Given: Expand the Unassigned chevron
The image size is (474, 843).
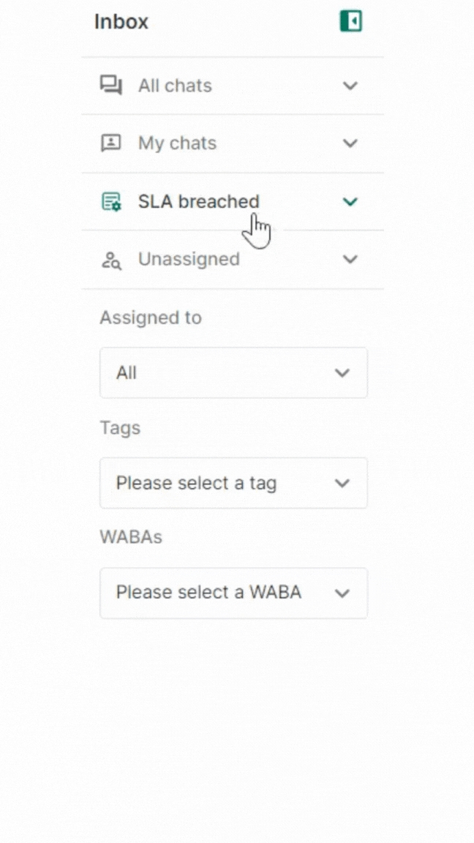Looking at the screenshot, I should pyautogui.click(x=350, y=259).
